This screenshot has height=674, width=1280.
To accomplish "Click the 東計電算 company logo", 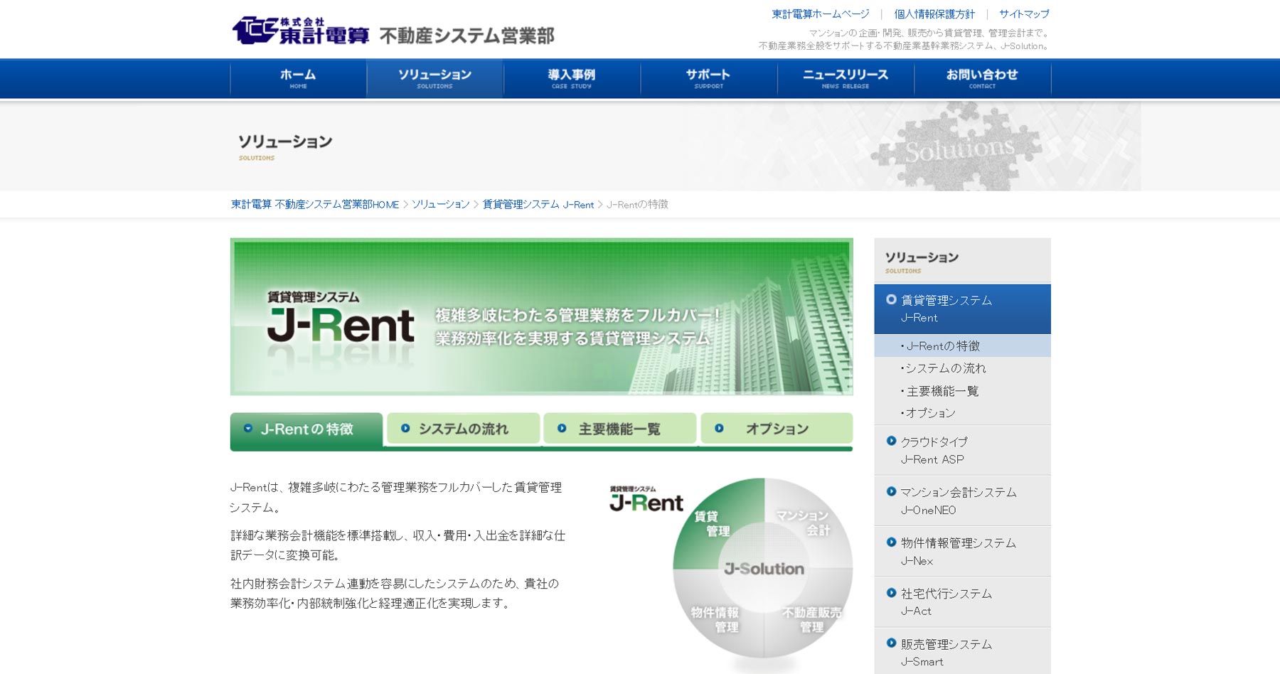I will (x=301, y=31).
